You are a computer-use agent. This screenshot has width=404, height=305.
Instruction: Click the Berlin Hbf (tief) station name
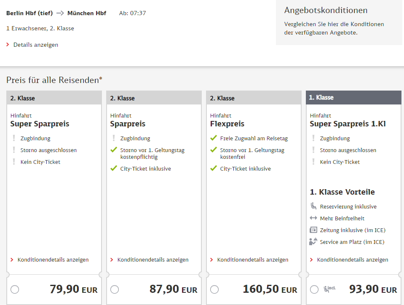coord(29,13)
